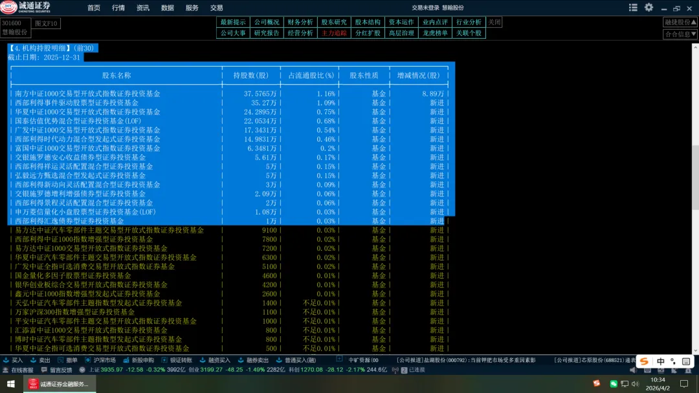Switch to the 资本运作 tab
This screenshot has width=699, height=393.
401,22
